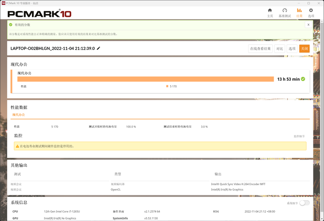Viewport: 324px width, 221px height.
Task: Click the 13 h 53 min result text
Action: point(288,79)
